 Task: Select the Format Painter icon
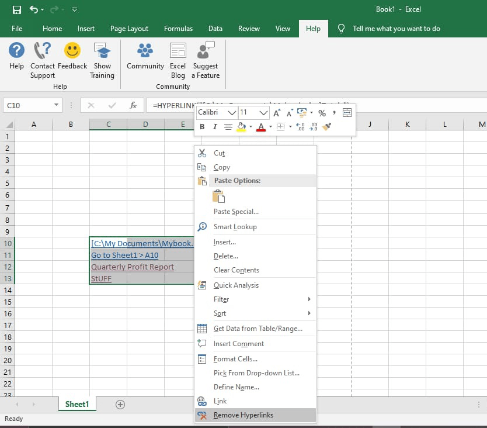tap(327, 127)
